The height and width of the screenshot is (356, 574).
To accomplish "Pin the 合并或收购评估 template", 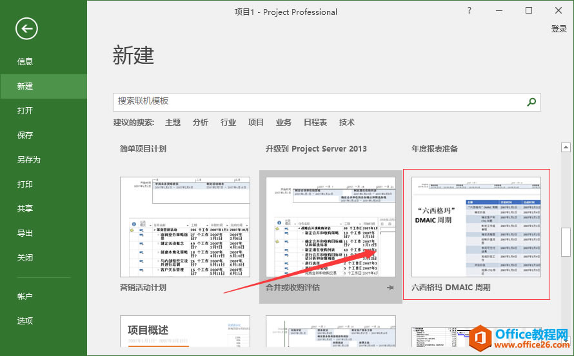I will point(390,288).
